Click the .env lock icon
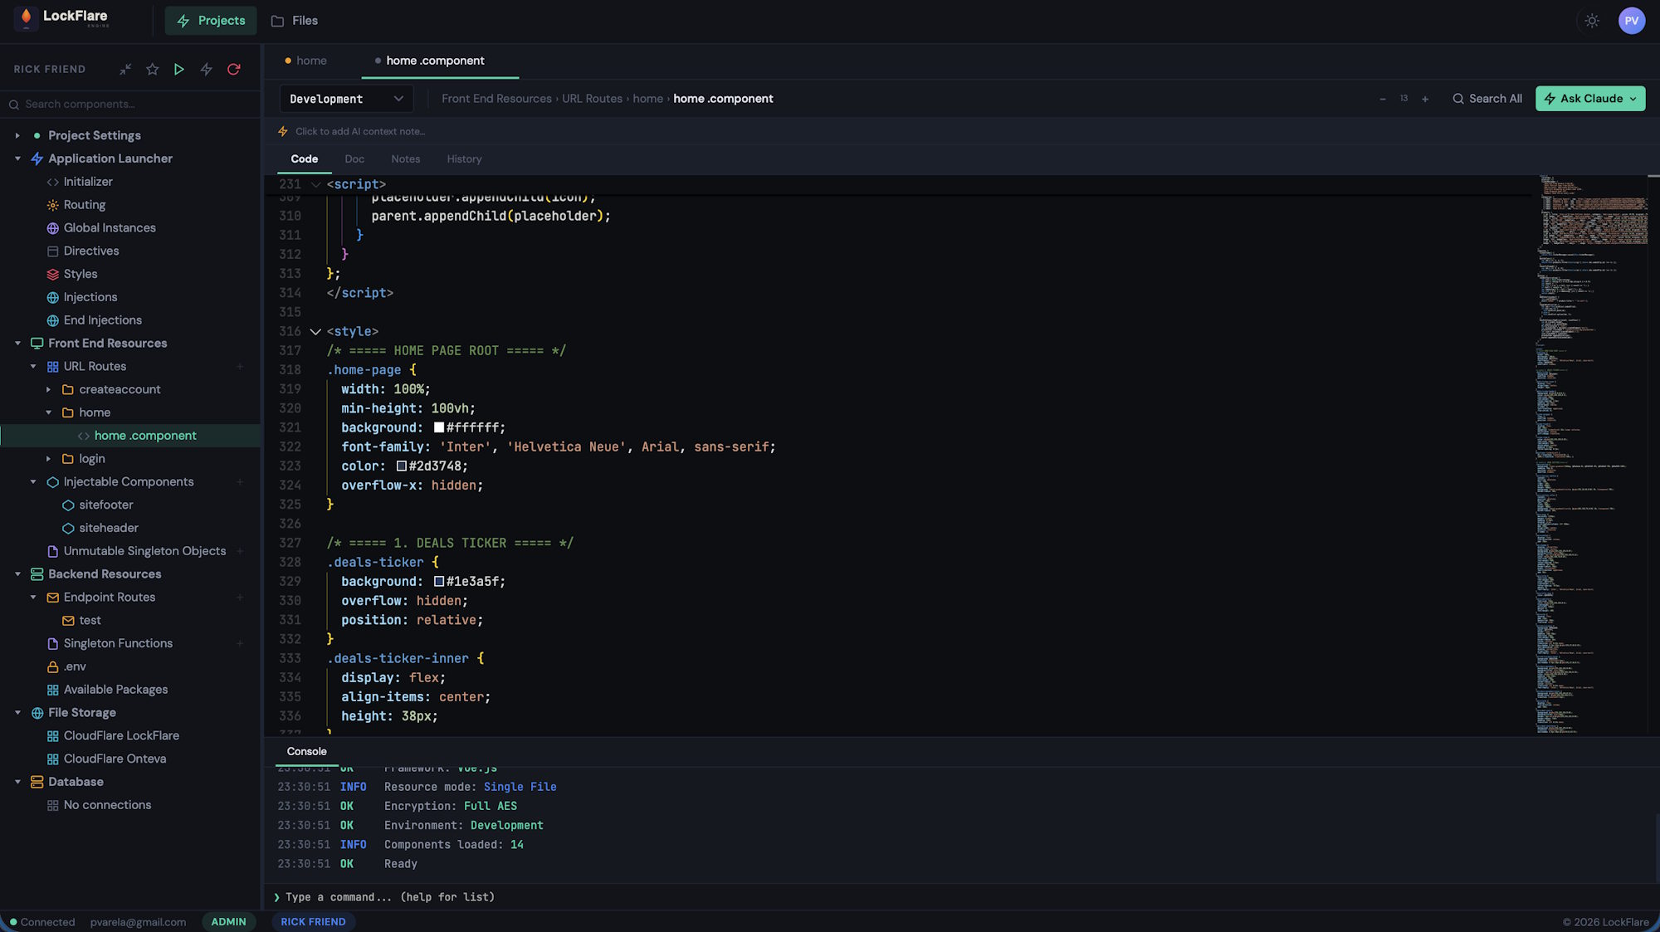Image resolution: width=1660 pixels, height=932 pixels. click(x=52, y=666)
